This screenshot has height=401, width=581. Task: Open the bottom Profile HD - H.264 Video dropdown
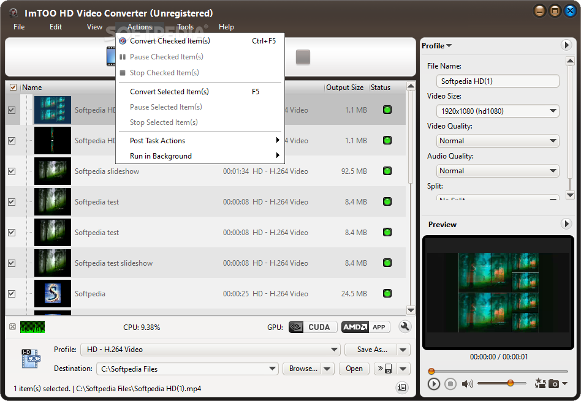pyautogui.click(x=210, y=350)
